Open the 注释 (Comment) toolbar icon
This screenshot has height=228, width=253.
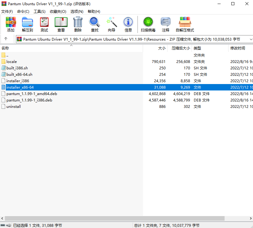pos(166,24)
